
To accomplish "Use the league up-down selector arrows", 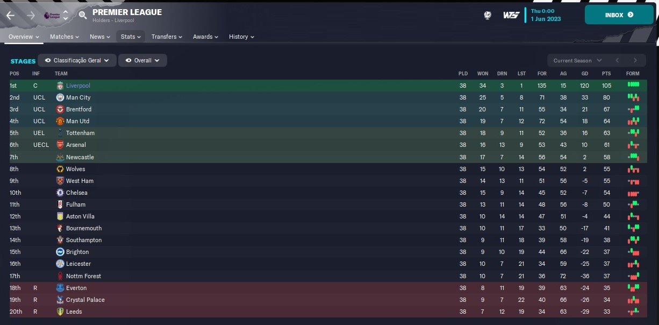I will [66, 15].
